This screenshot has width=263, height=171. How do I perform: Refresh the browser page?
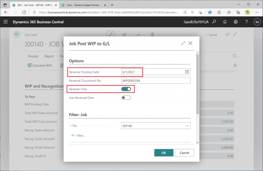tap(24, 12)
